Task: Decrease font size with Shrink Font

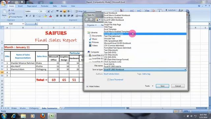Action: pos(52,11)
